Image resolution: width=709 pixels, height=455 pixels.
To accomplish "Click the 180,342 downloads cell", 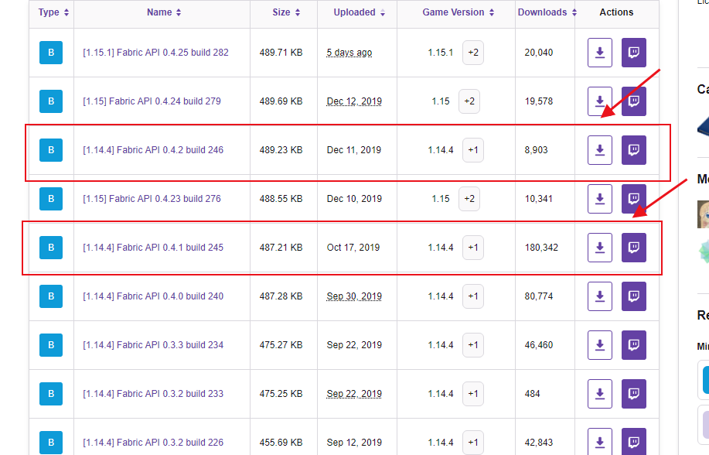I will [541, 248].
